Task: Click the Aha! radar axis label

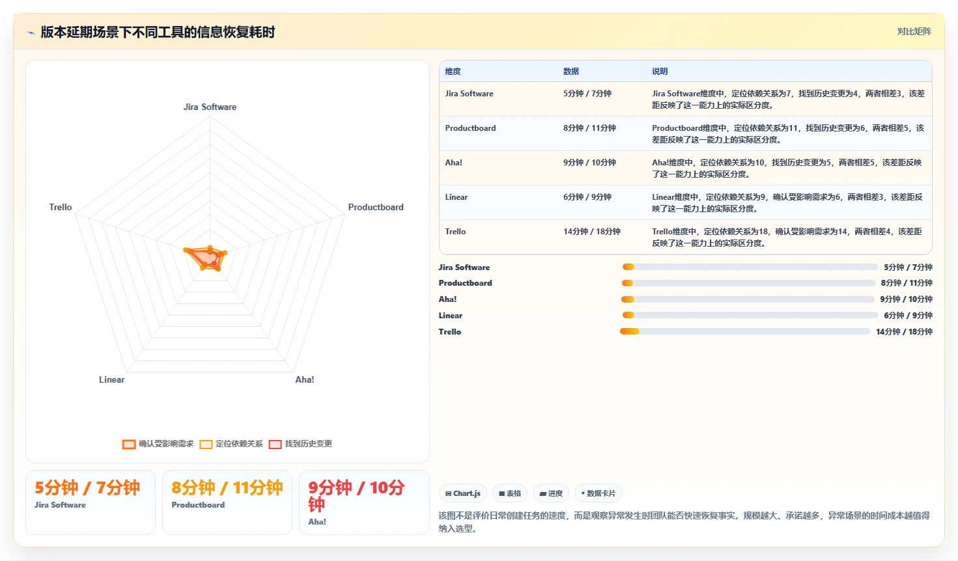Action: [x=305, y=379]
